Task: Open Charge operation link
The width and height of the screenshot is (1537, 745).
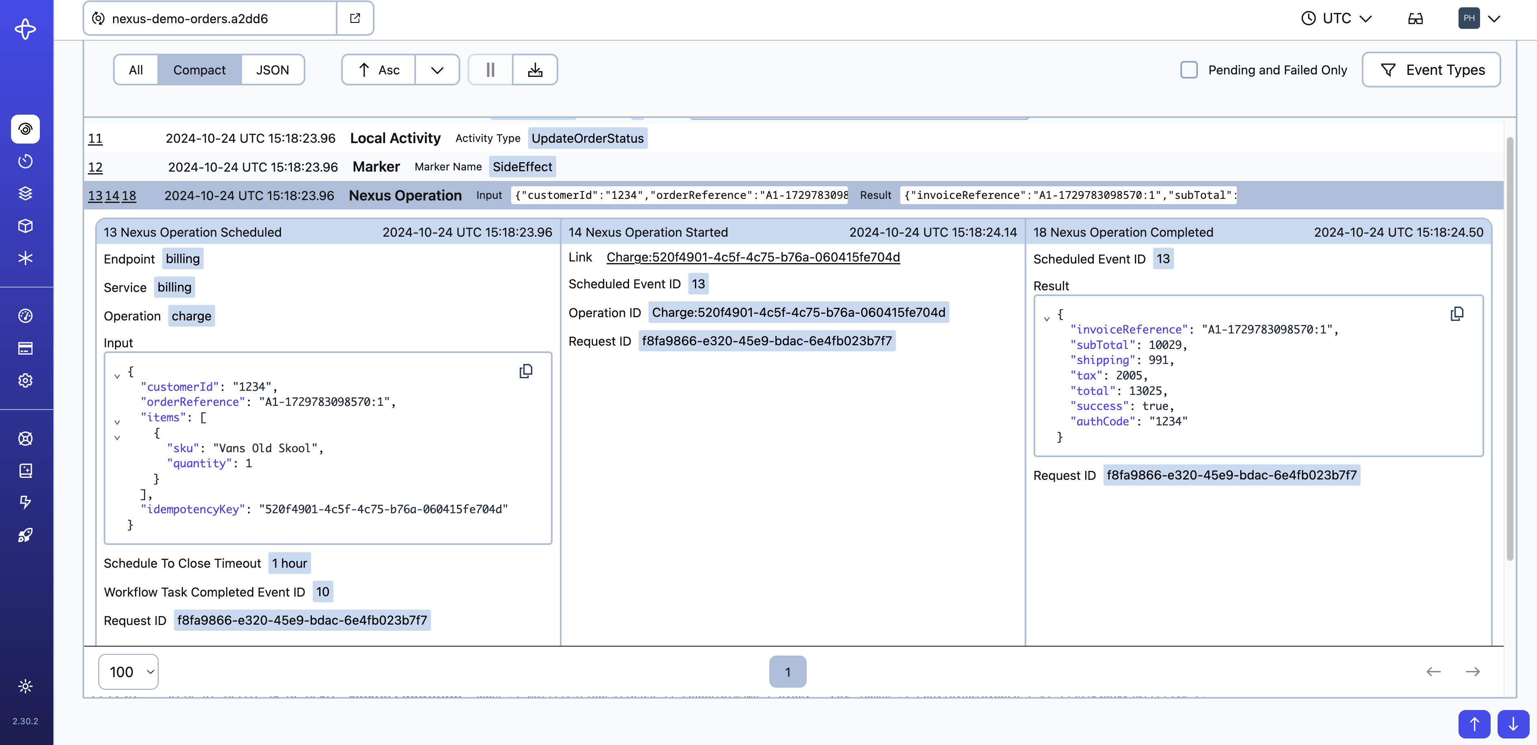Action: tap(753, 257)
